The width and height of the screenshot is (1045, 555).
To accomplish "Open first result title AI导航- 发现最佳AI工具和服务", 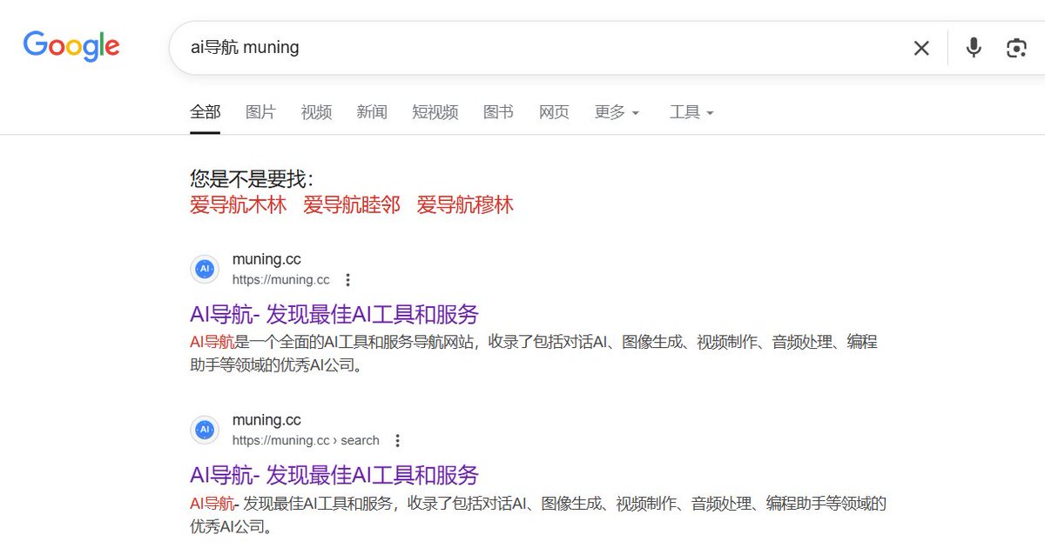I will click(x=334, y=314).
